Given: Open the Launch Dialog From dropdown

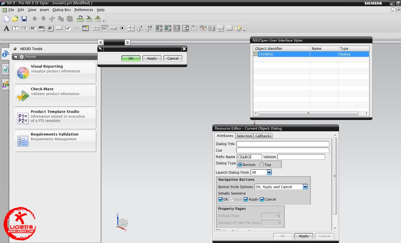Looking at the screenshot, I should pyautogui.click(x=269, y=172).
